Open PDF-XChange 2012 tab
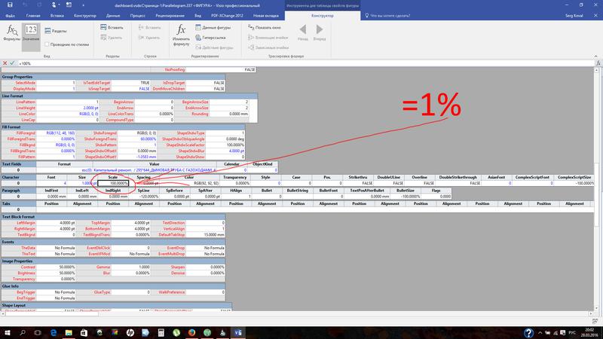The image size is (603, 339). (228, 15)
